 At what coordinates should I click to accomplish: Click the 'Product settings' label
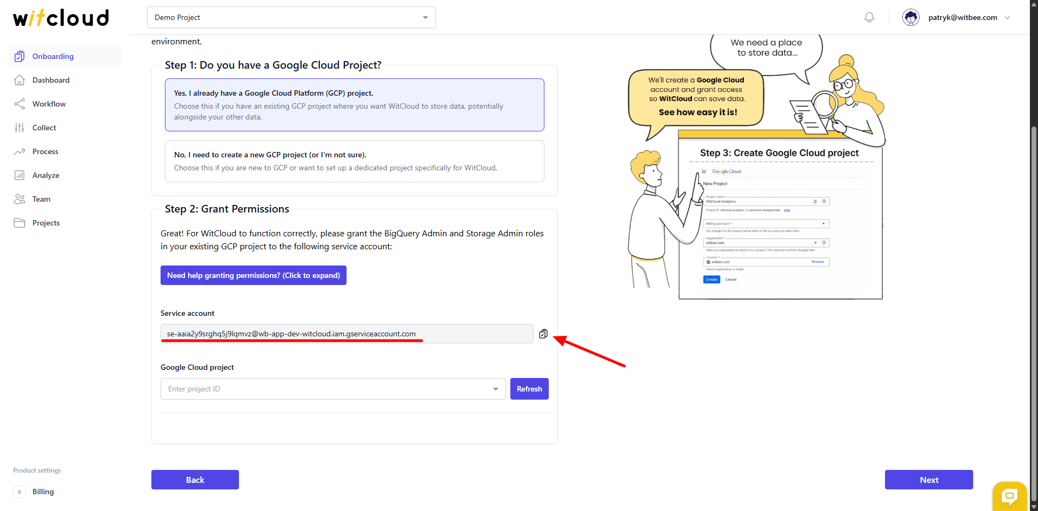pos(37,470)
